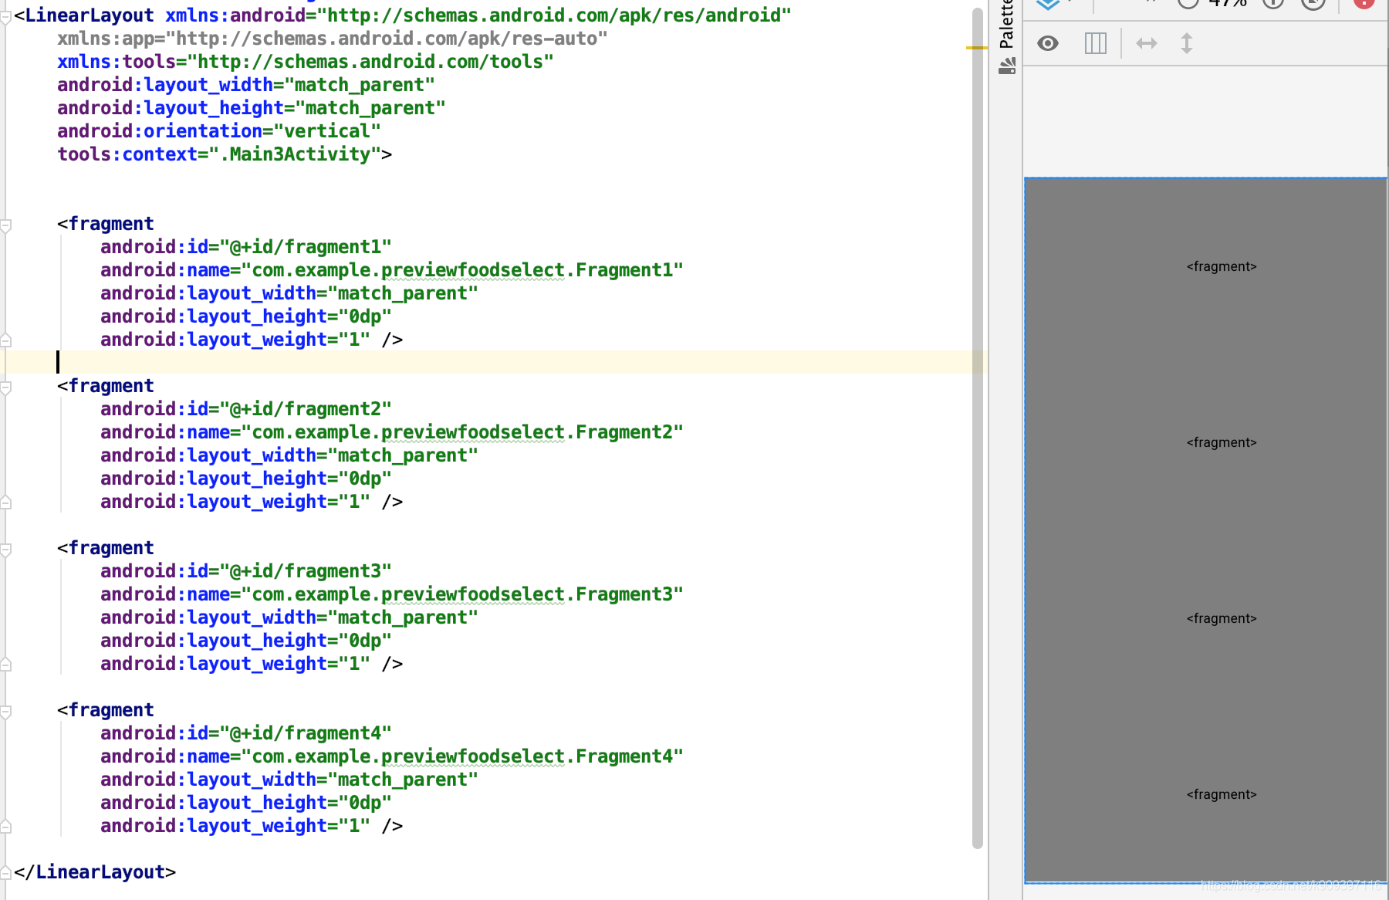Click the Fragment2 android:name line
1389x900 pixels.
click(x=392, y=432)
